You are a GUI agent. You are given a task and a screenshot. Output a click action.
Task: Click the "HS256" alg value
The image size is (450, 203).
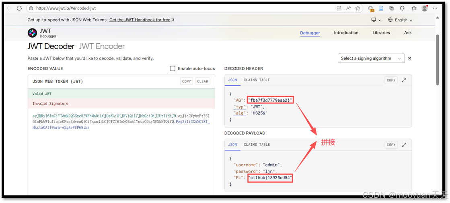point(259,113)
